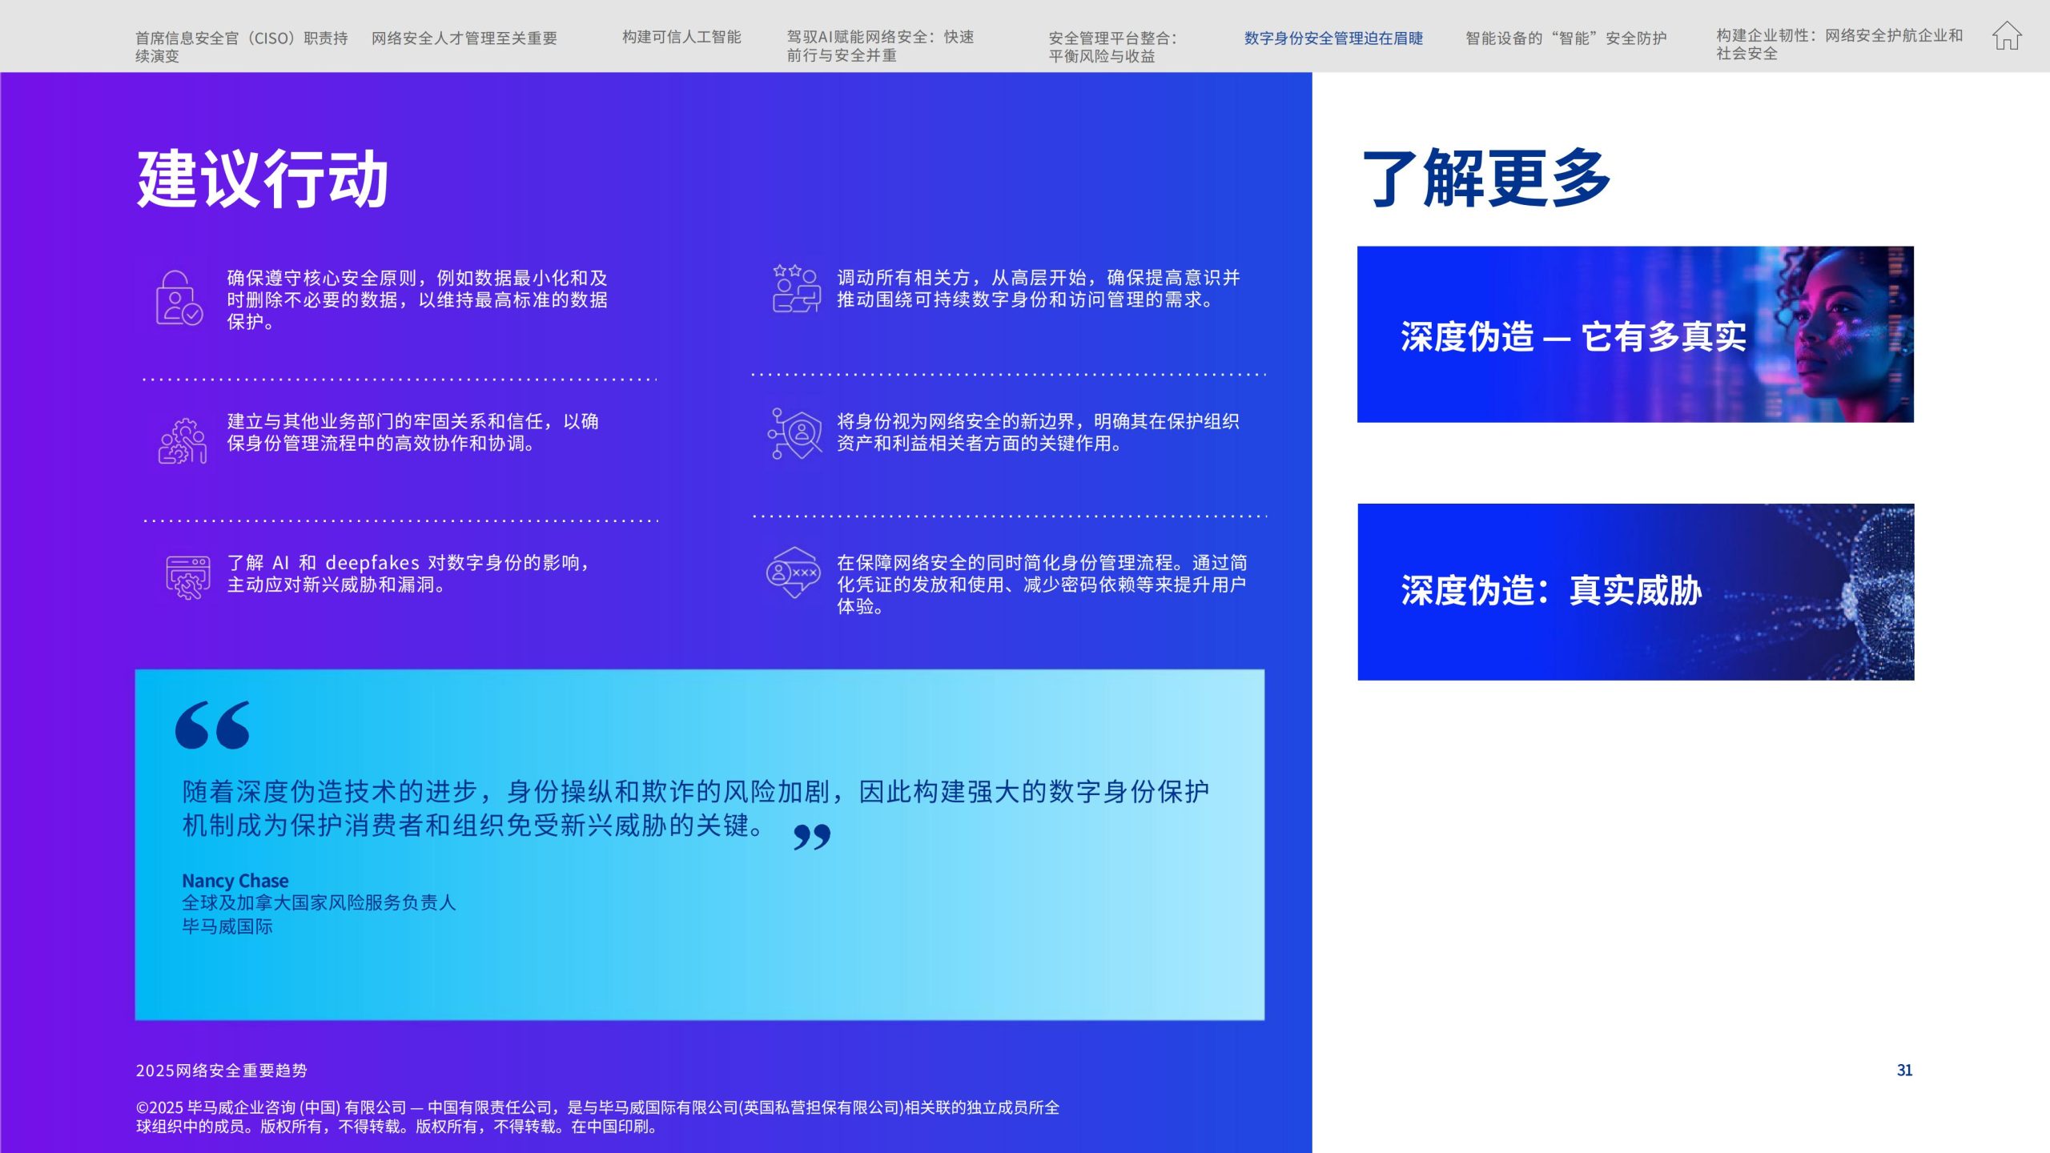
Task: Click the browser window with gear icon
Action: pos(188,577)
